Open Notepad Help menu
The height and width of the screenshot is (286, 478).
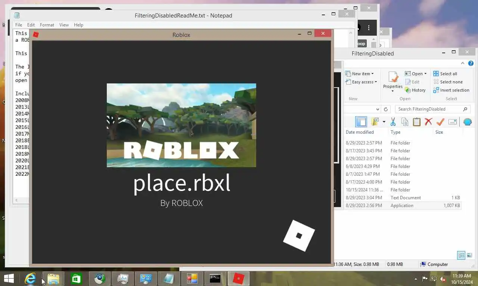coord(78,25)
